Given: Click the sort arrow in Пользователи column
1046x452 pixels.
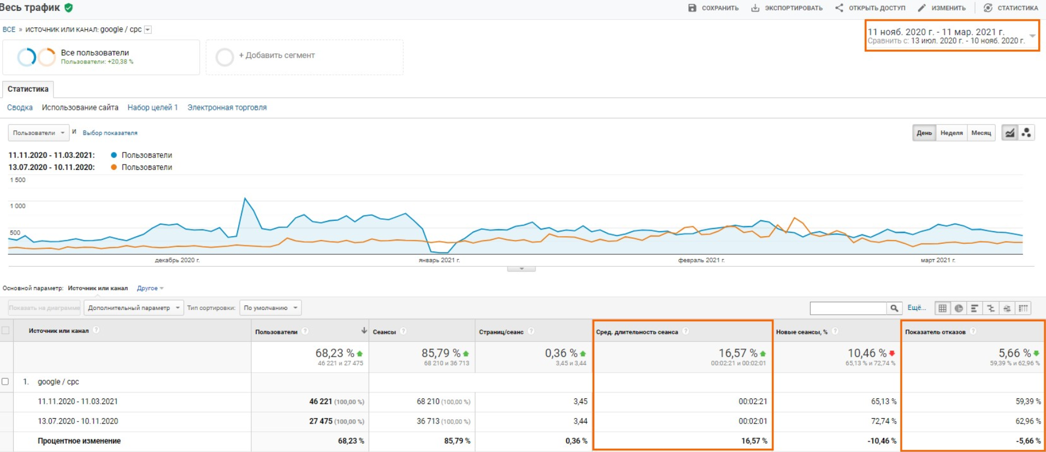Looking at the screenshot, I should pyautogui.click(x=364, y=331).
